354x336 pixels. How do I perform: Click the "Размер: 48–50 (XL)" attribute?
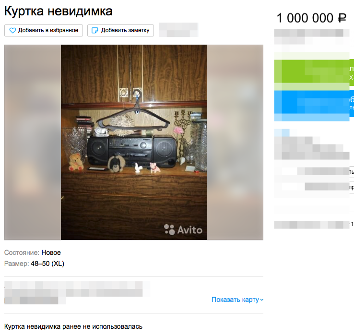tap(35, 264)
